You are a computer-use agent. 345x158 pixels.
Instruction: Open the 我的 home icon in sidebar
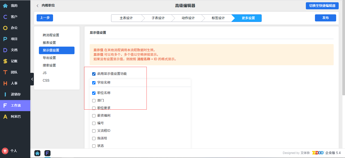coord(5,6)
